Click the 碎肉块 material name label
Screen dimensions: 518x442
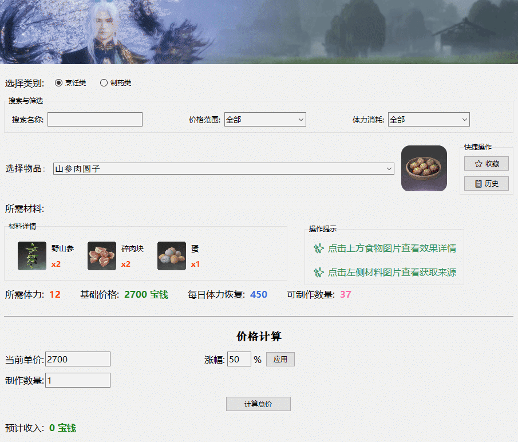tap(132, 248)
